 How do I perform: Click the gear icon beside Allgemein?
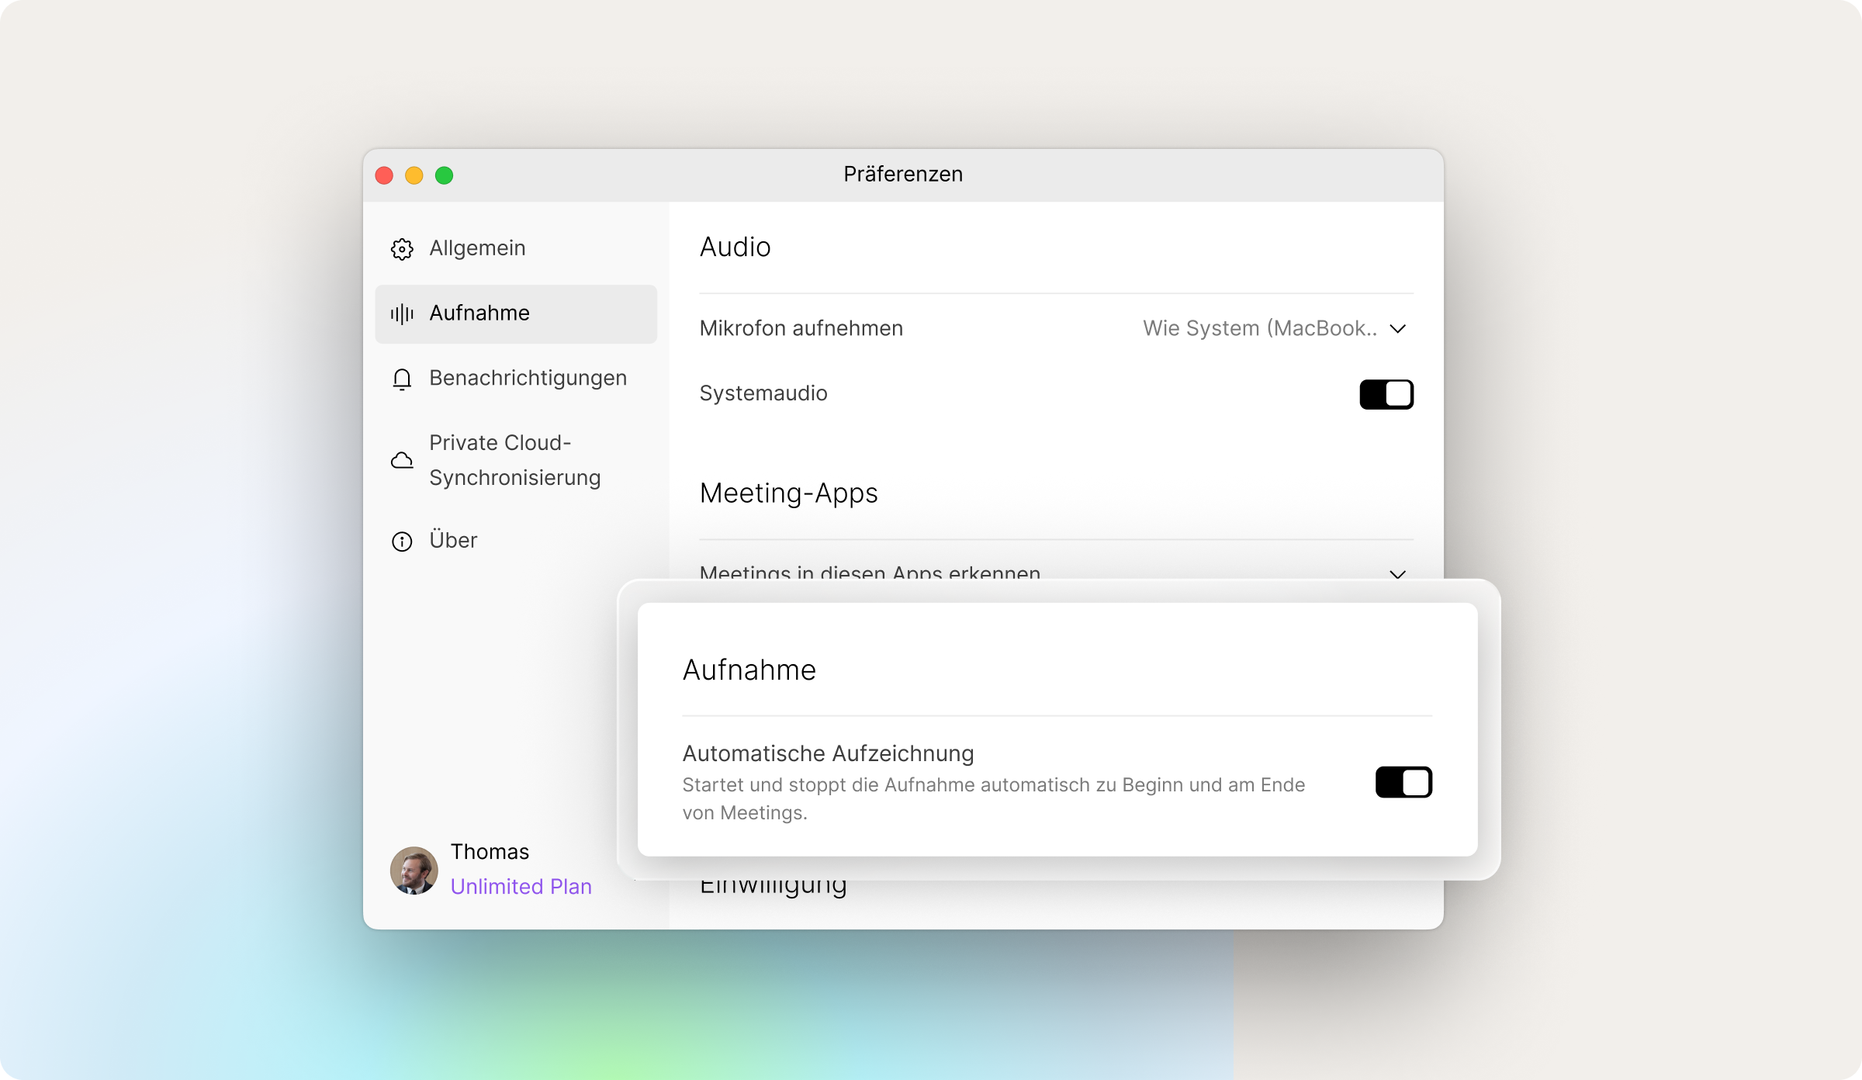click(402, 249)
